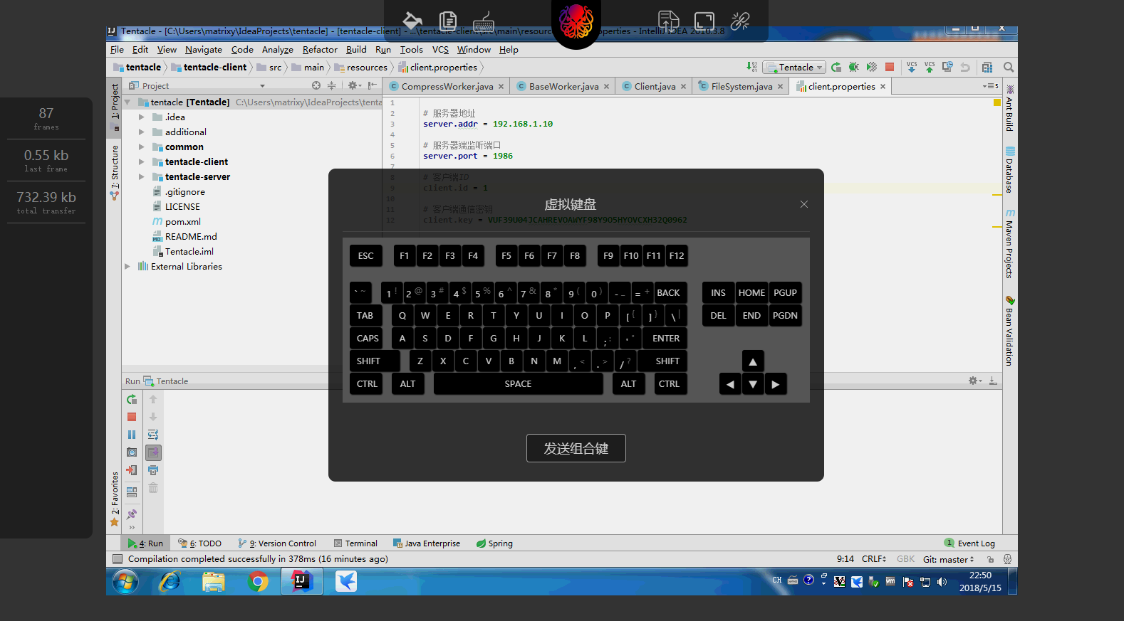1124x621 pixels.
Task: Click Collapse All icon in Project panel
Action: (331, 85)
